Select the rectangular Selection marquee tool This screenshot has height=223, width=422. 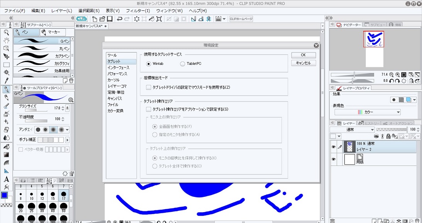[7, 64]
